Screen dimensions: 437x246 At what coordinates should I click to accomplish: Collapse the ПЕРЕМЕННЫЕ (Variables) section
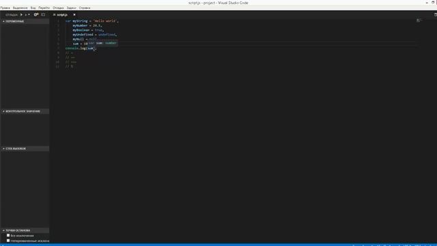coord(25,21)
